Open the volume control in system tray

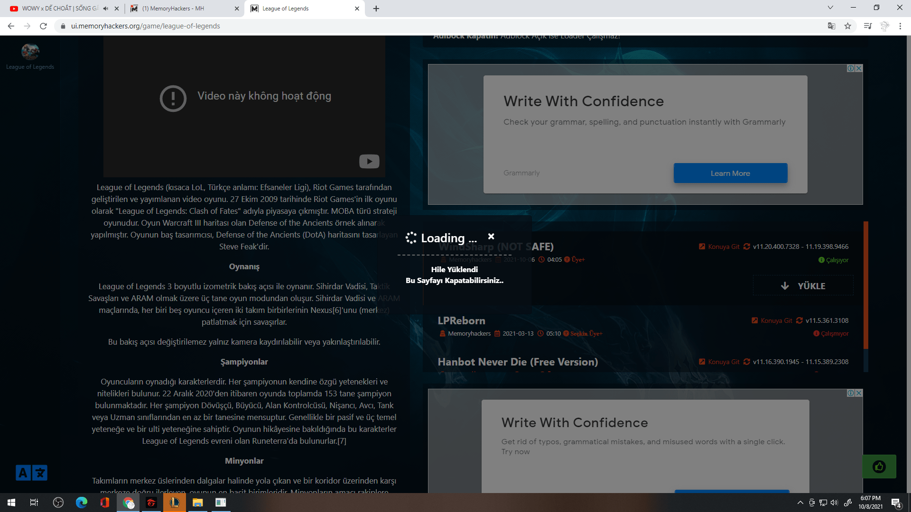click(x=834, y=503)
